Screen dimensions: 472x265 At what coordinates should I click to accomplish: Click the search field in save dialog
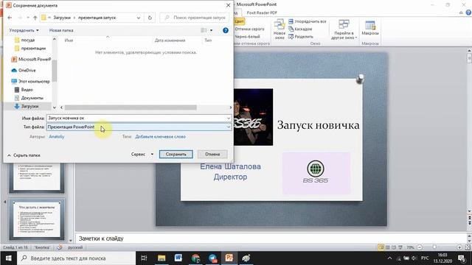(195, 18)
